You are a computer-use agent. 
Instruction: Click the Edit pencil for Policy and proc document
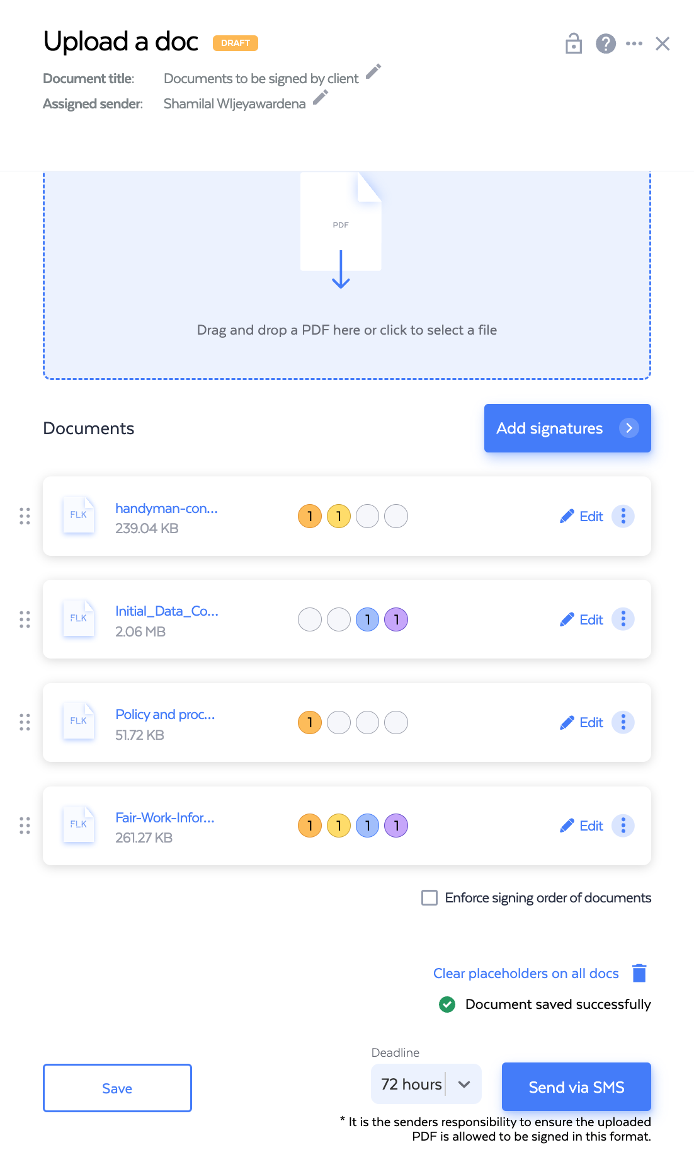[x=567, y=722]
